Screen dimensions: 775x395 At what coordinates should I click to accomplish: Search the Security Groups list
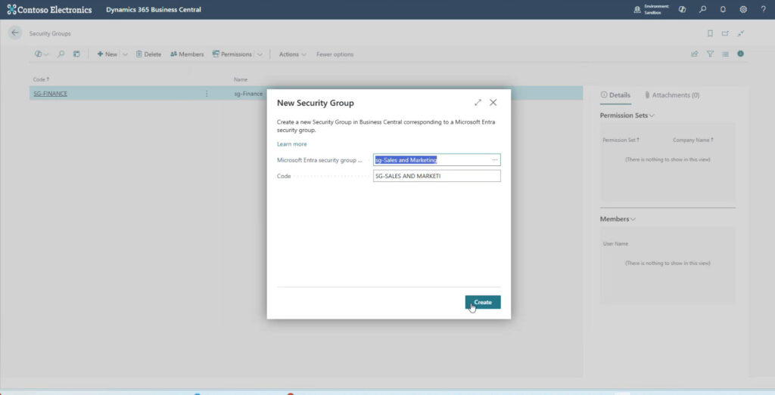pos(61,54)
